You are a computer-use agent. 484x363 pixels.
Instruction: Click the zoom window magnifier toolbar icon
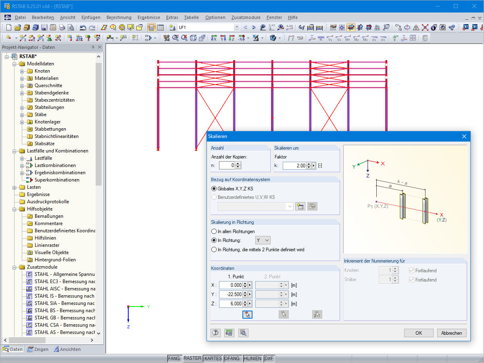(x=175, y=38)
